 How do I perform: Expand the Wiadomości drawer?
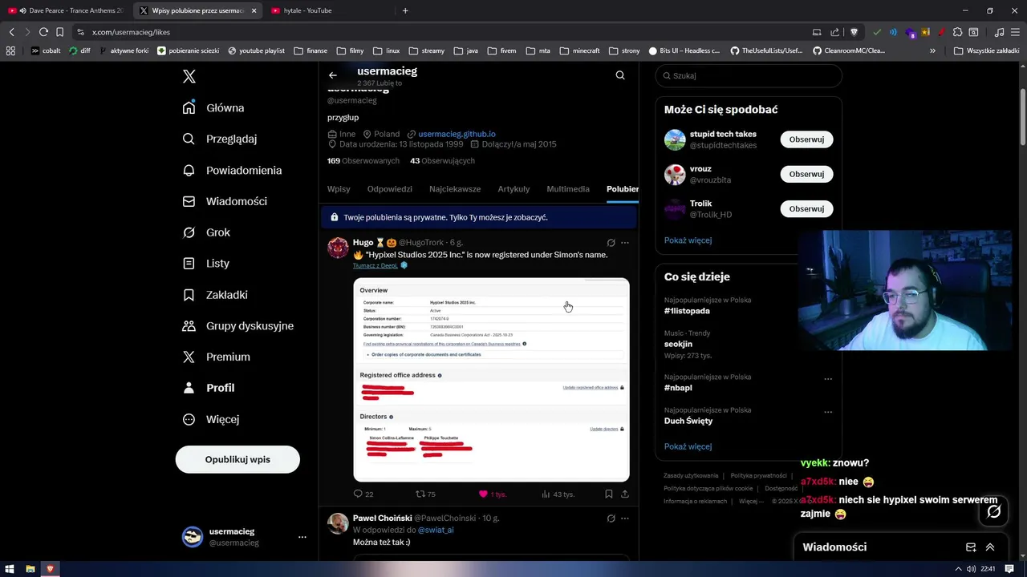pos(990,547)
